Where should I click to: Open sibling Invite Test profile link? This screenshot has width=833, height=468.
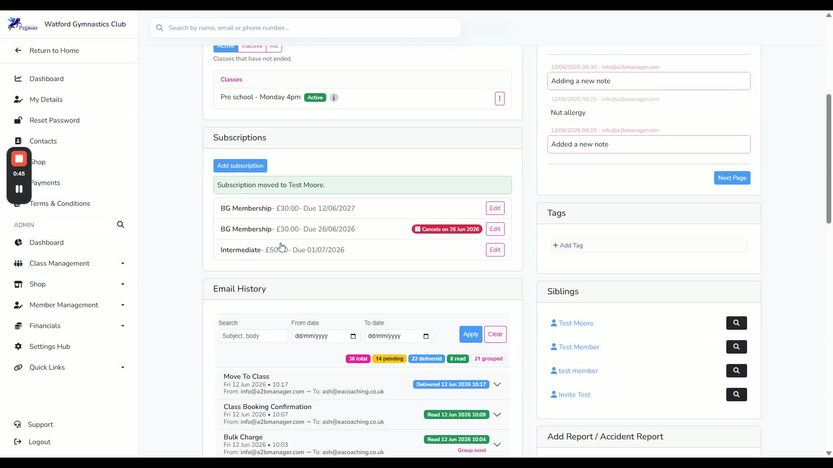(x=574, y=394)
